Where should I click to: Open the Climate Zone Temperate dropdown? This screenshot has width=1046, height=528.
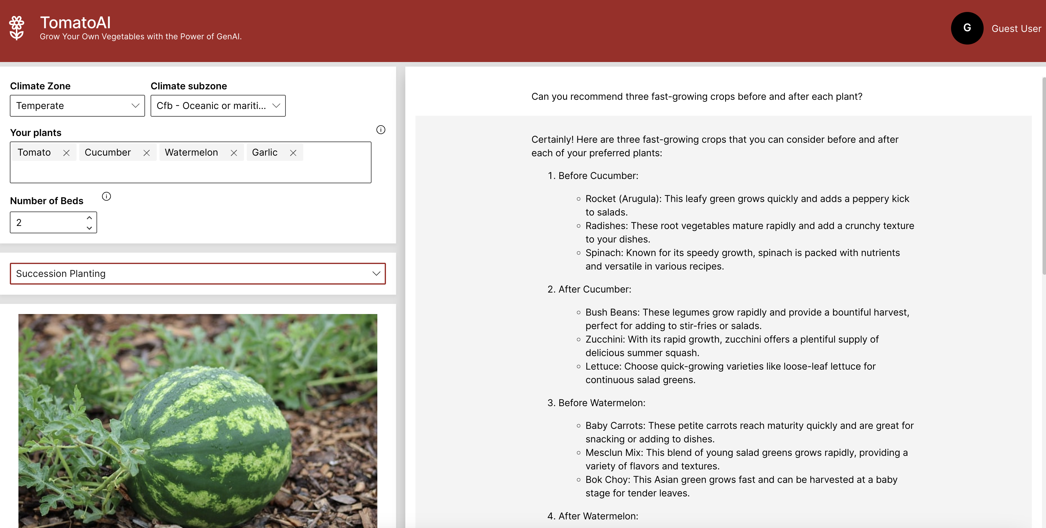tap(77, 106)
